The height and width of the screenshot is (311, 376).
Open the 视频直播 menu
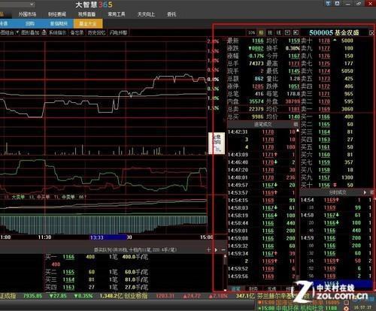tap(86, 14)
